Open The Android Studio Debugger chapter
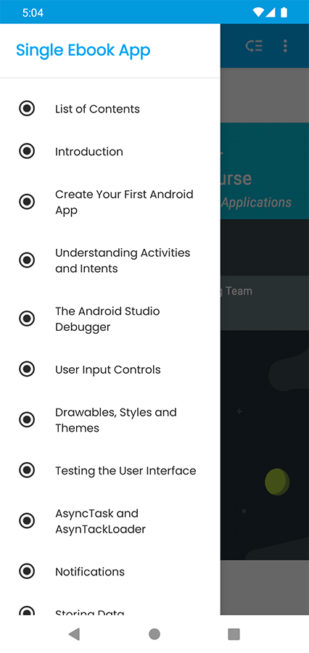The width and height of the screenshot is (309, 653). point(110,319)
